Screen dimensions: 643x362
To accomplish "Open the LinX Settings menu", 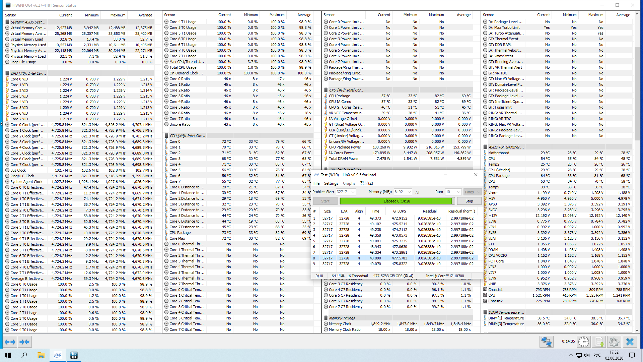I will [x=331, y=183].
